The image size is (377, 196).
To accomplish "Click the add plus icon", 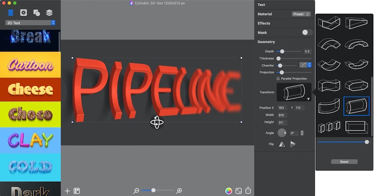I will coord(68,191).
